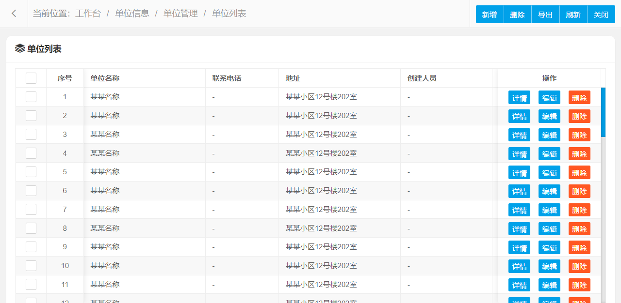Remove row 9 via 删除
This screenshot has width=621, height=303.
(579, 247)
